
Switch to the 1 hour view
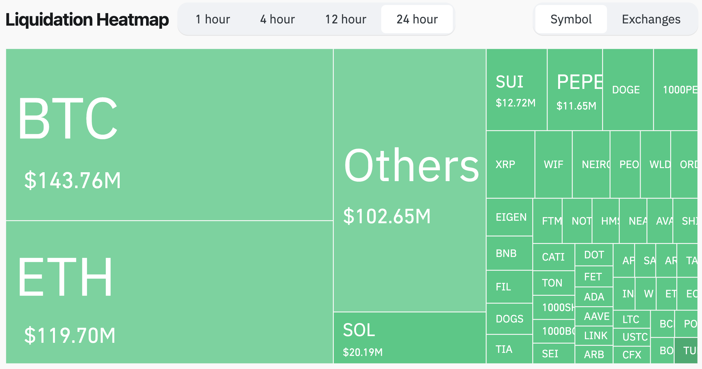pyautogui.click(x=212, y=19)
